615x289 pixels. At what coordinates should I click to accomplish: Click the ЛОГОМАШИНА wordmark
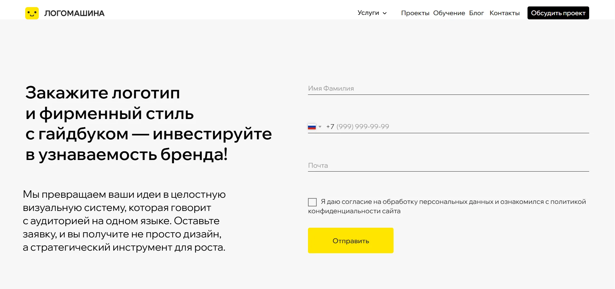(x=74, y=14)
